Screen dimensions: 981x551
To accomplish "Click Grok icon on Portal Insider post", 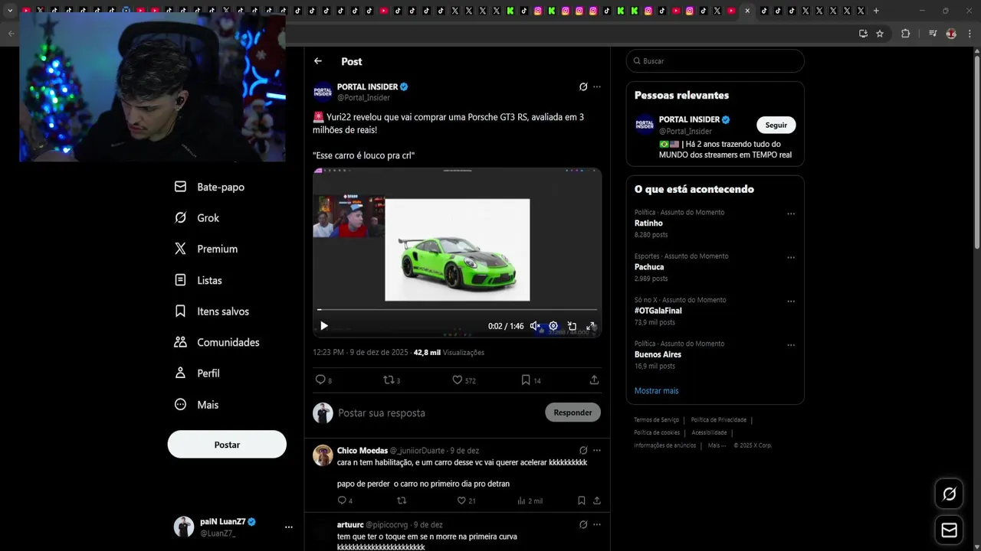I will 583,86.
